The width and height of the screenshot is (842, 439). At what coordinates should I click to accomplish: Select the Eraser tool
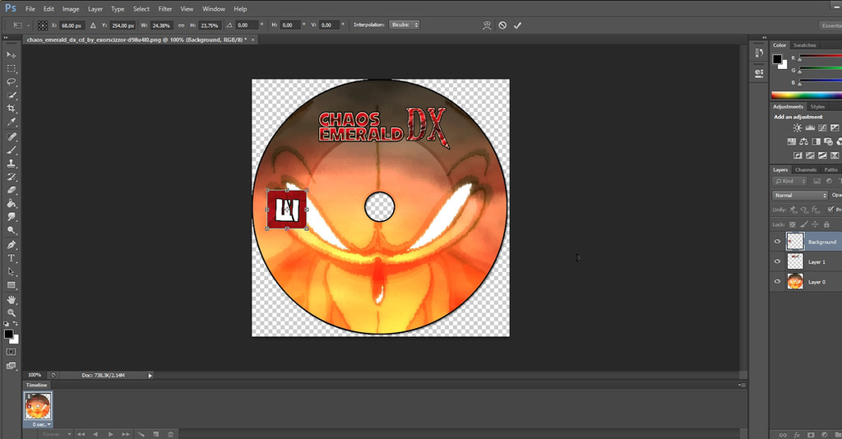tap(12, 190)
